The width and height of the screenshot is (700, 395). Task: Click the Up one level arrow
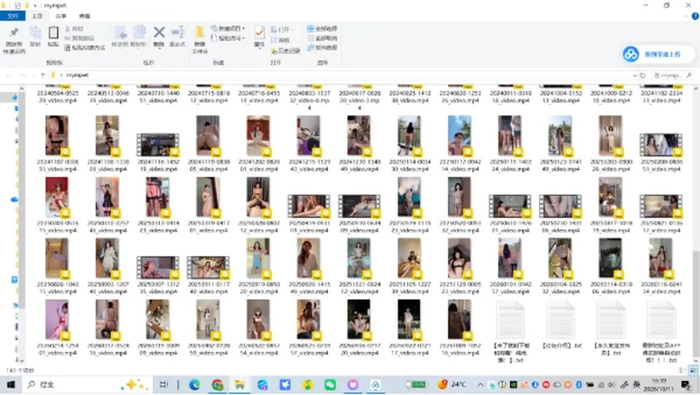click(x=43, y=75)
